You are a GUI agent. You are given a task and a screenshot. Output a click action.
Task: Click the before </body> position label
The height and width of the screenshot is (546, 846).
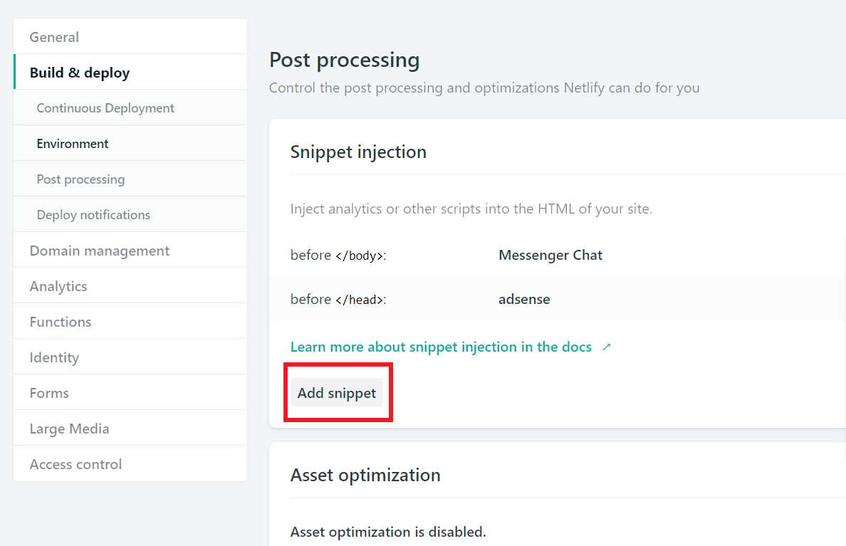click(338, 255)
